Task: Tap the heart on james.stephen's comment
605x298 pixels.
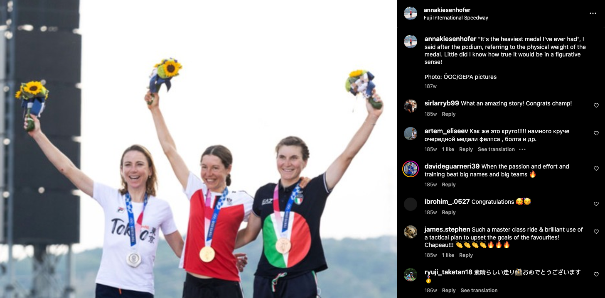Action: [596, 232]
